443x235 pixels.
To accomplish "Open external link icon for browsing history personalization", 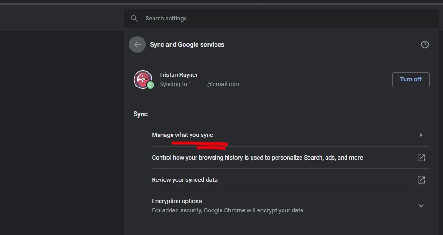I will pyautogui.click(x=421, y=158).
